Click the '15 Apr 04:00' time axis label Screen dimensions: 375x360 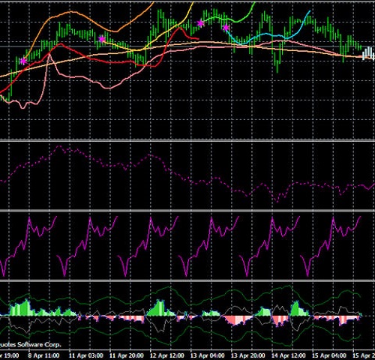329,355
